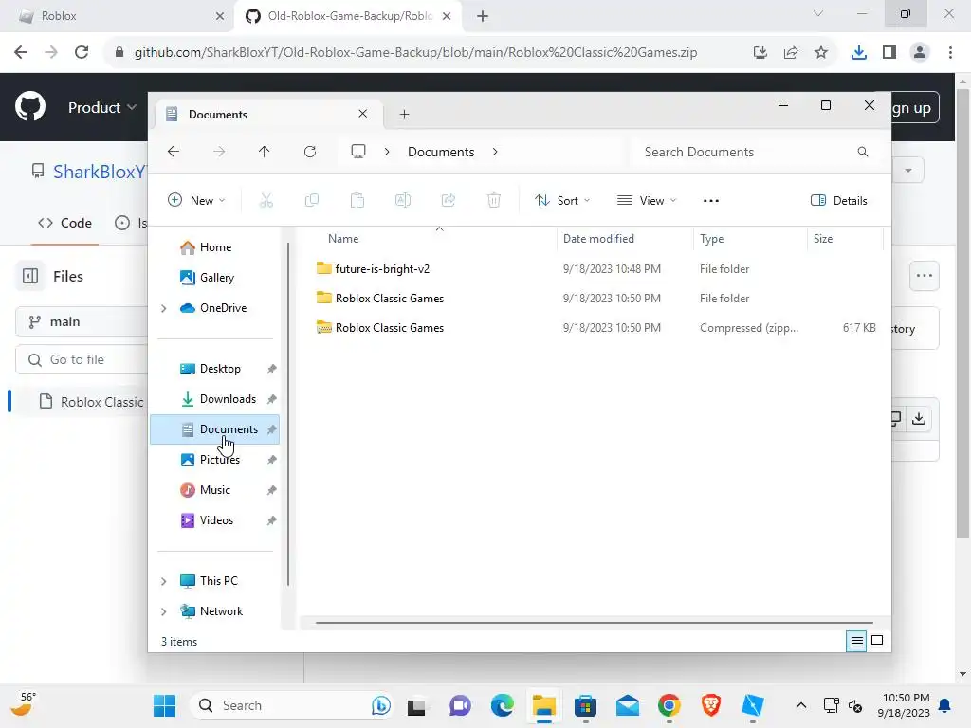Switch to large thumbnails view icon in status bar

(x=877, y=641)
